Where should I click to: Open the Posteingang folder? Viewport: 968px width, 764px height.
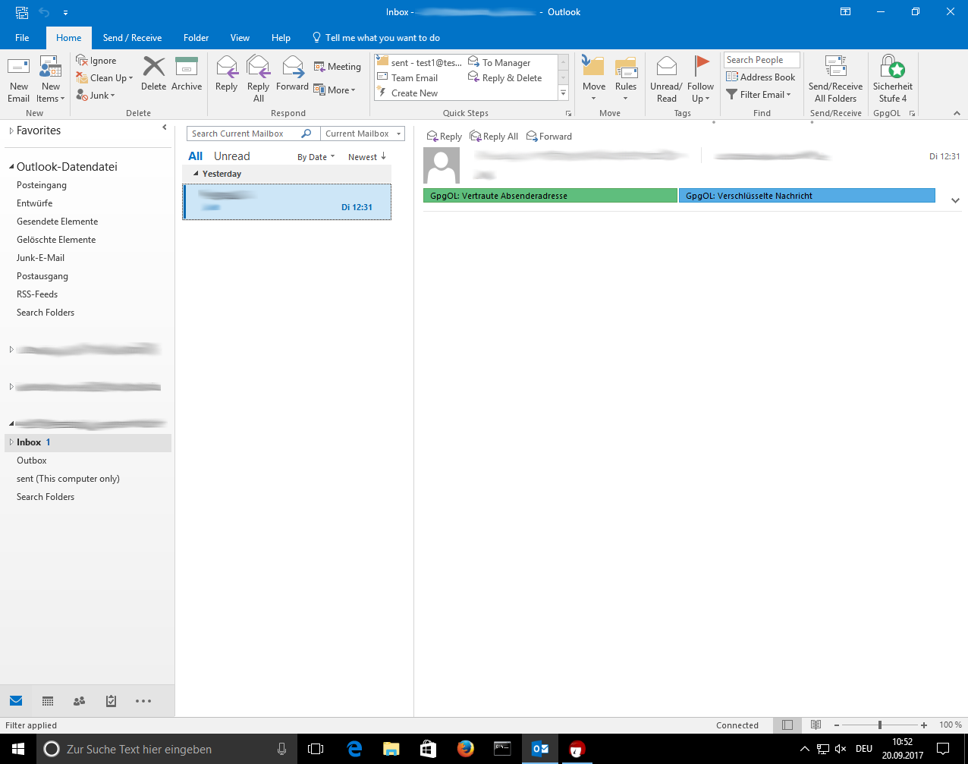[x=42, y=185]
